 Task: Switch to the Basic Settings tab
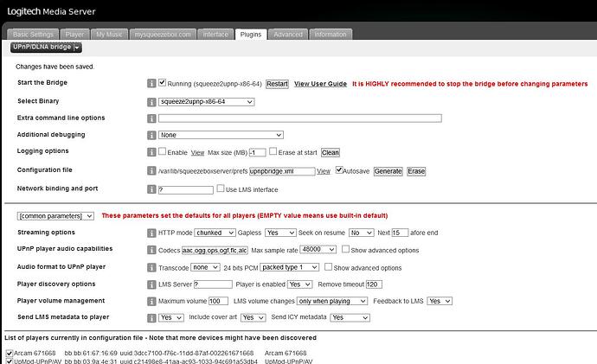(x=33, y=35)
